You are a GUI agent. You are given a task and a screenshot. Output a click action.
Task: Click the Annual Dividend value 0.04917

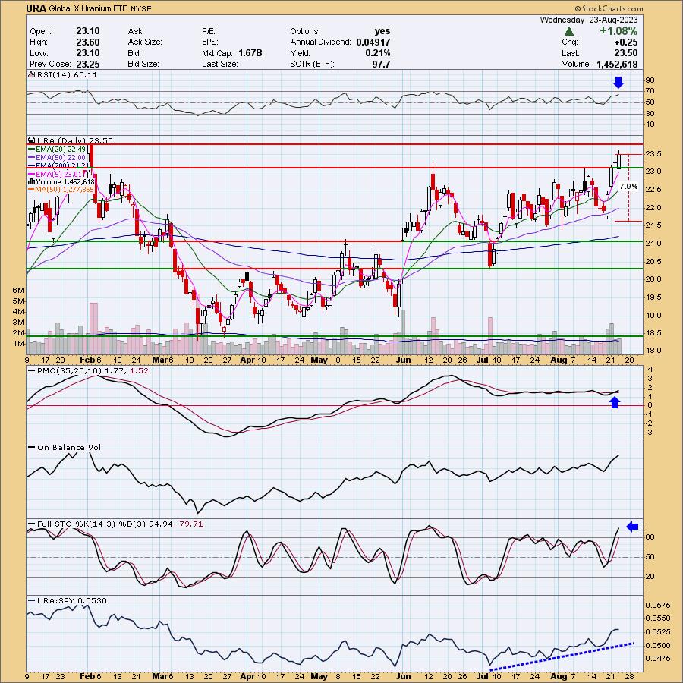coord(373,42)
